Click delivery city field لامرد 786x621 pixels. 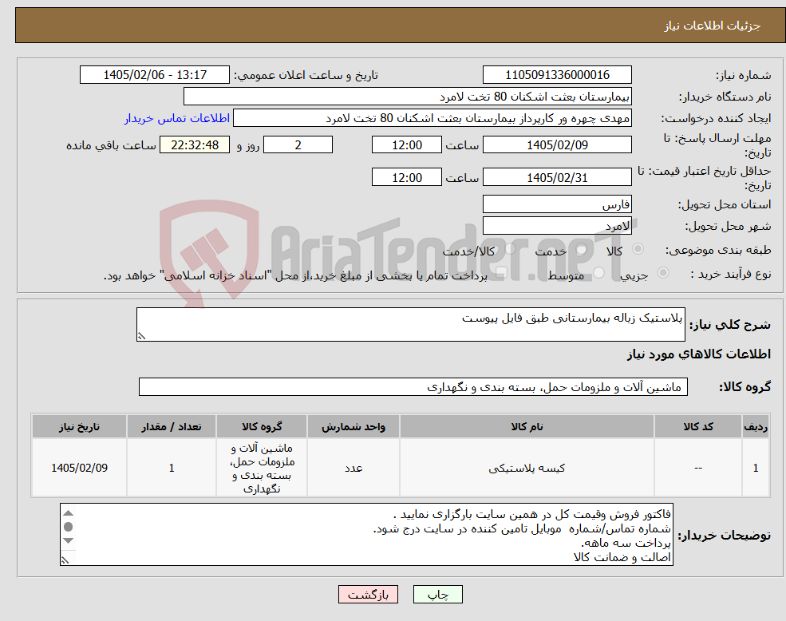[x=557, y=226]
